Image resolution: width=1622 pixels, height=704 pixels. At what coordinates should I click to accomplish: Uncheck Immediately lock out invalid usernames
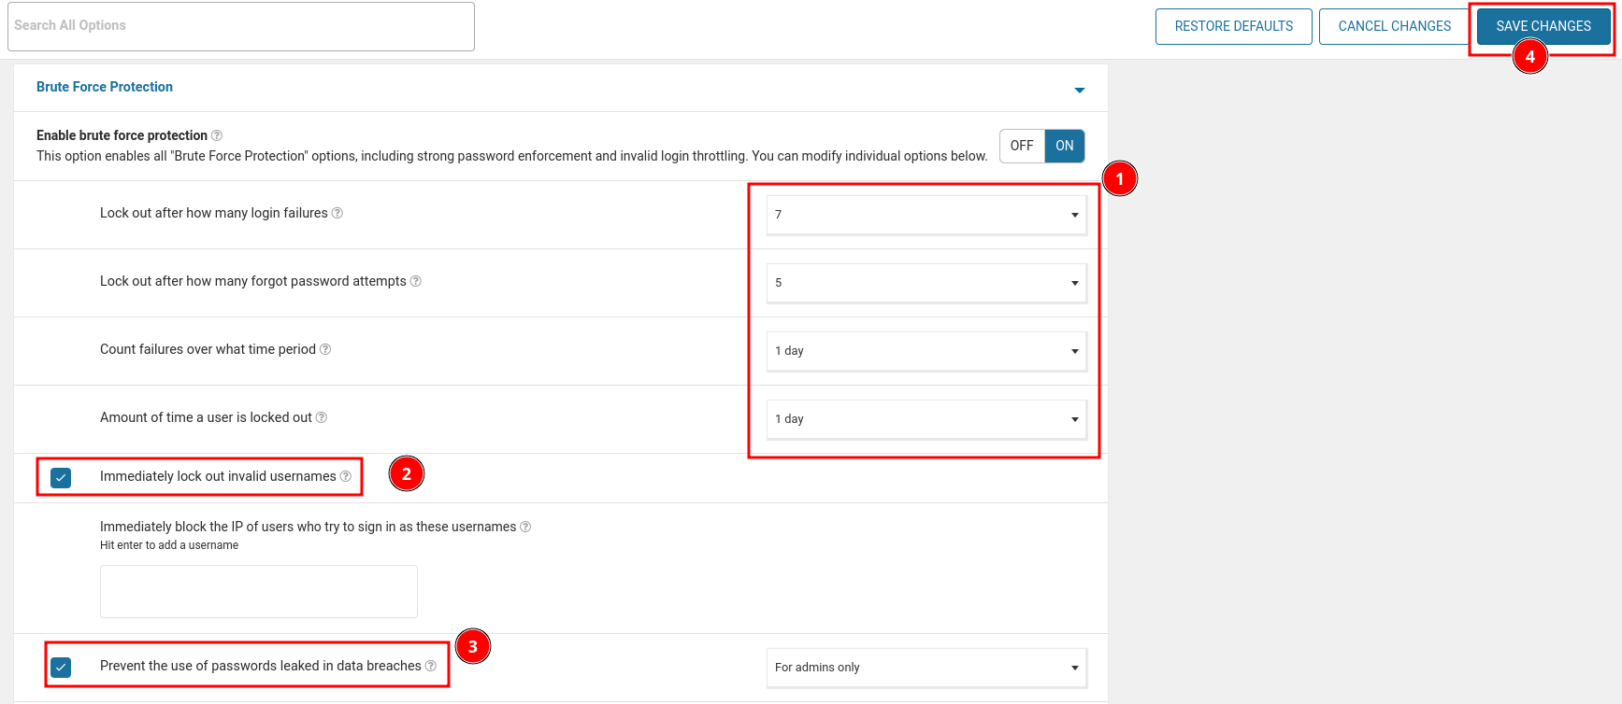(61, 477)
